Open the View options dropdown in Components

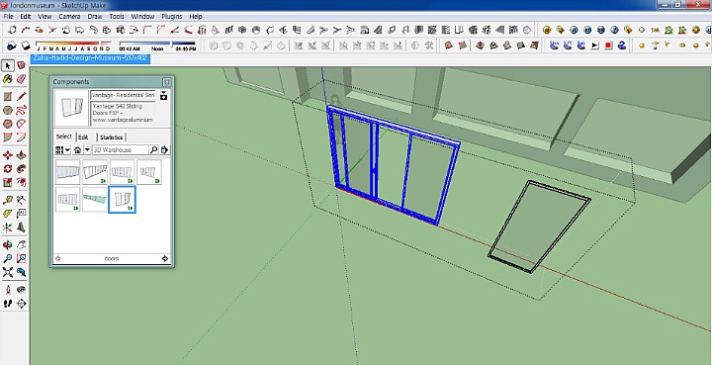61,149
